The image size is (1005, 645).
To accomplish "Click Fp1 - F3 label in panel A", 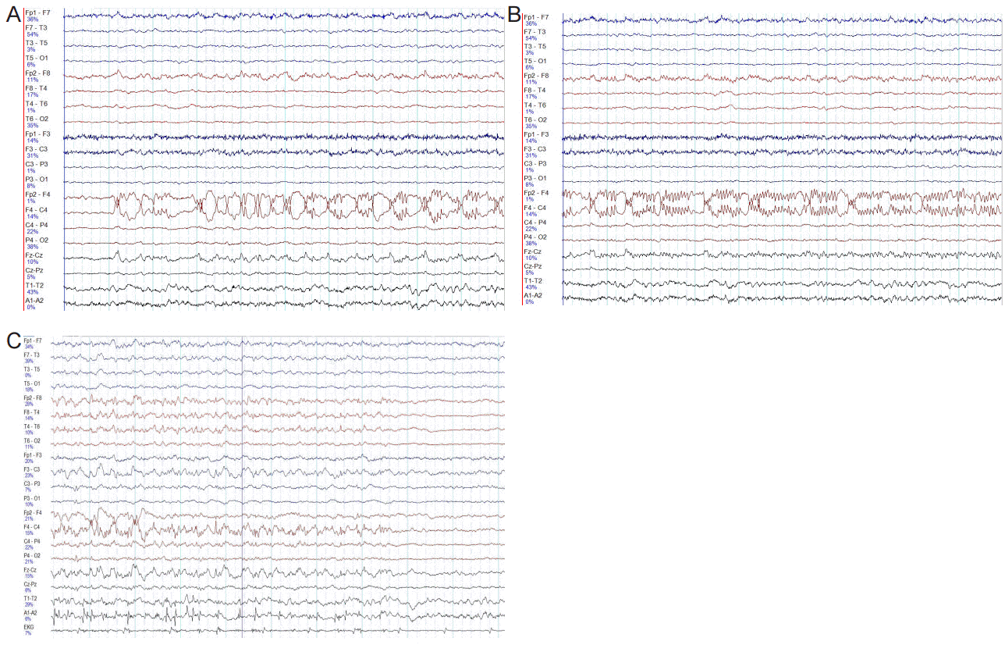I will point(37,134).
